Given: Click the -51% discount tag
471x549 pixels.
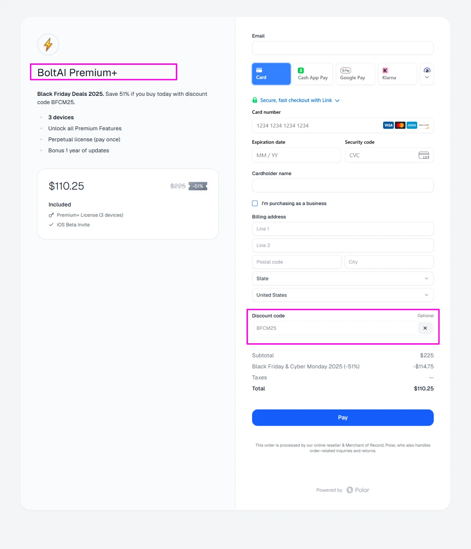Looking at the screenshot, I should pyautogui.click(x=198, y=186).
